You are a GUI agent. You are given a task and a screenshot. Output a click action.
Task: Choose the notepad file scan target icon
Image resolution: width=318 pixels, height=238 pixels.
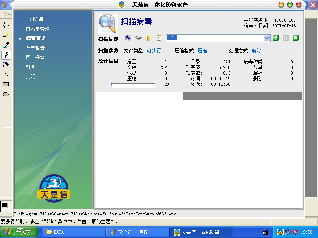point(159,38)
